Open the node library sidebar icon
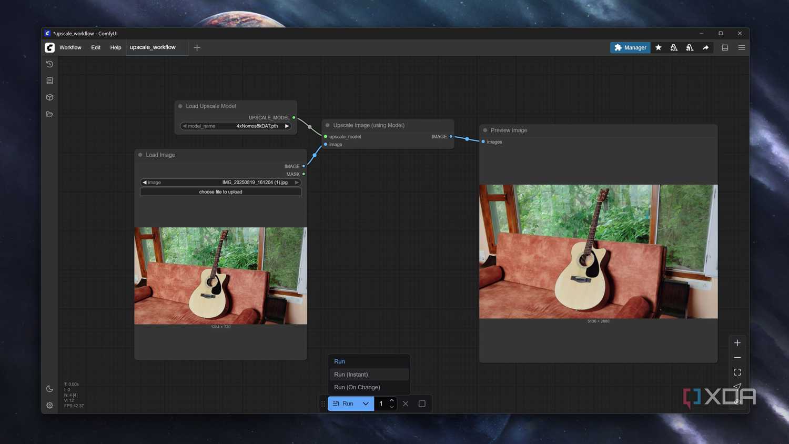 (x=49, y=80)
